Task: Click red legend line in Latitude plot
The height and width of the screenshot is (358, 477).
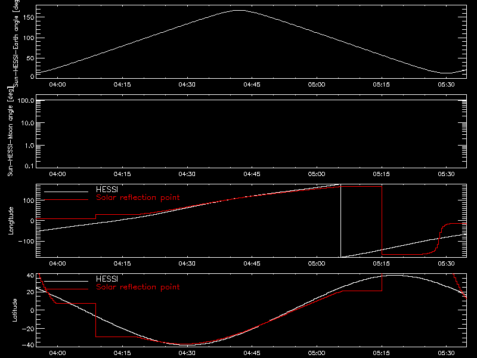Action: [66, 289]
